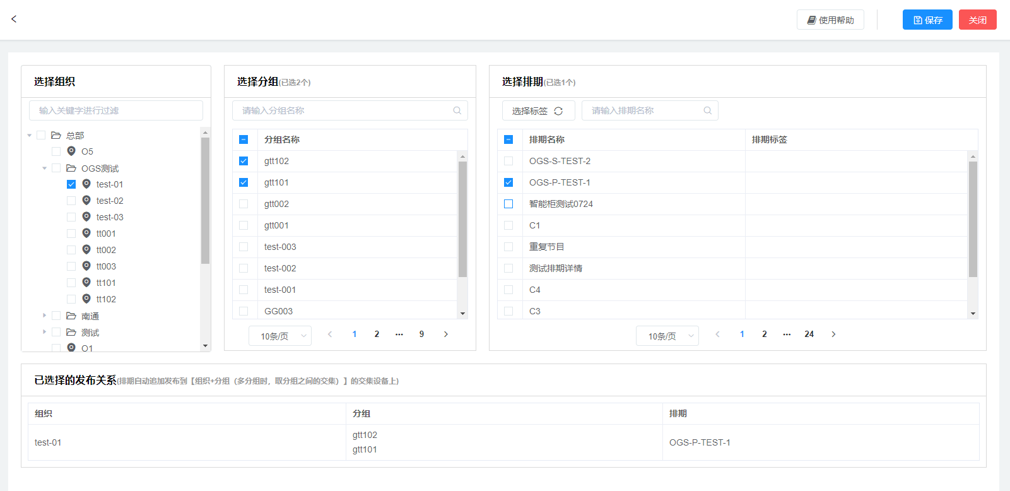This screenshot has width=1010, height=491.
Task: Uncheck the gtt102 group checkbox
Action: (x=244, y=161)
